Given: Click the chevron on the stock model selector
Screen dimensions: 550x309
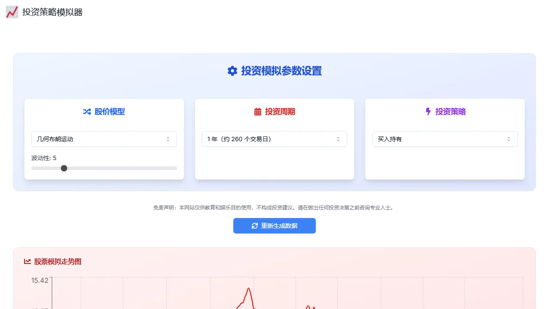Looking at the screenshot, I should [x=168, y=139].
